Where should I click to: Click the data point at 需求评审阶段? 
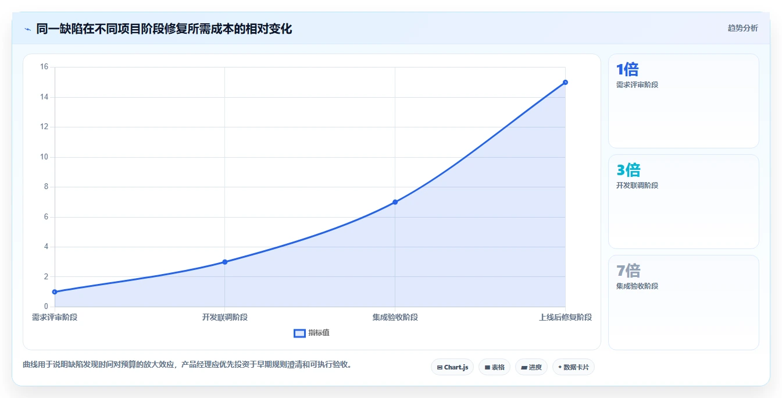[55, 292]
